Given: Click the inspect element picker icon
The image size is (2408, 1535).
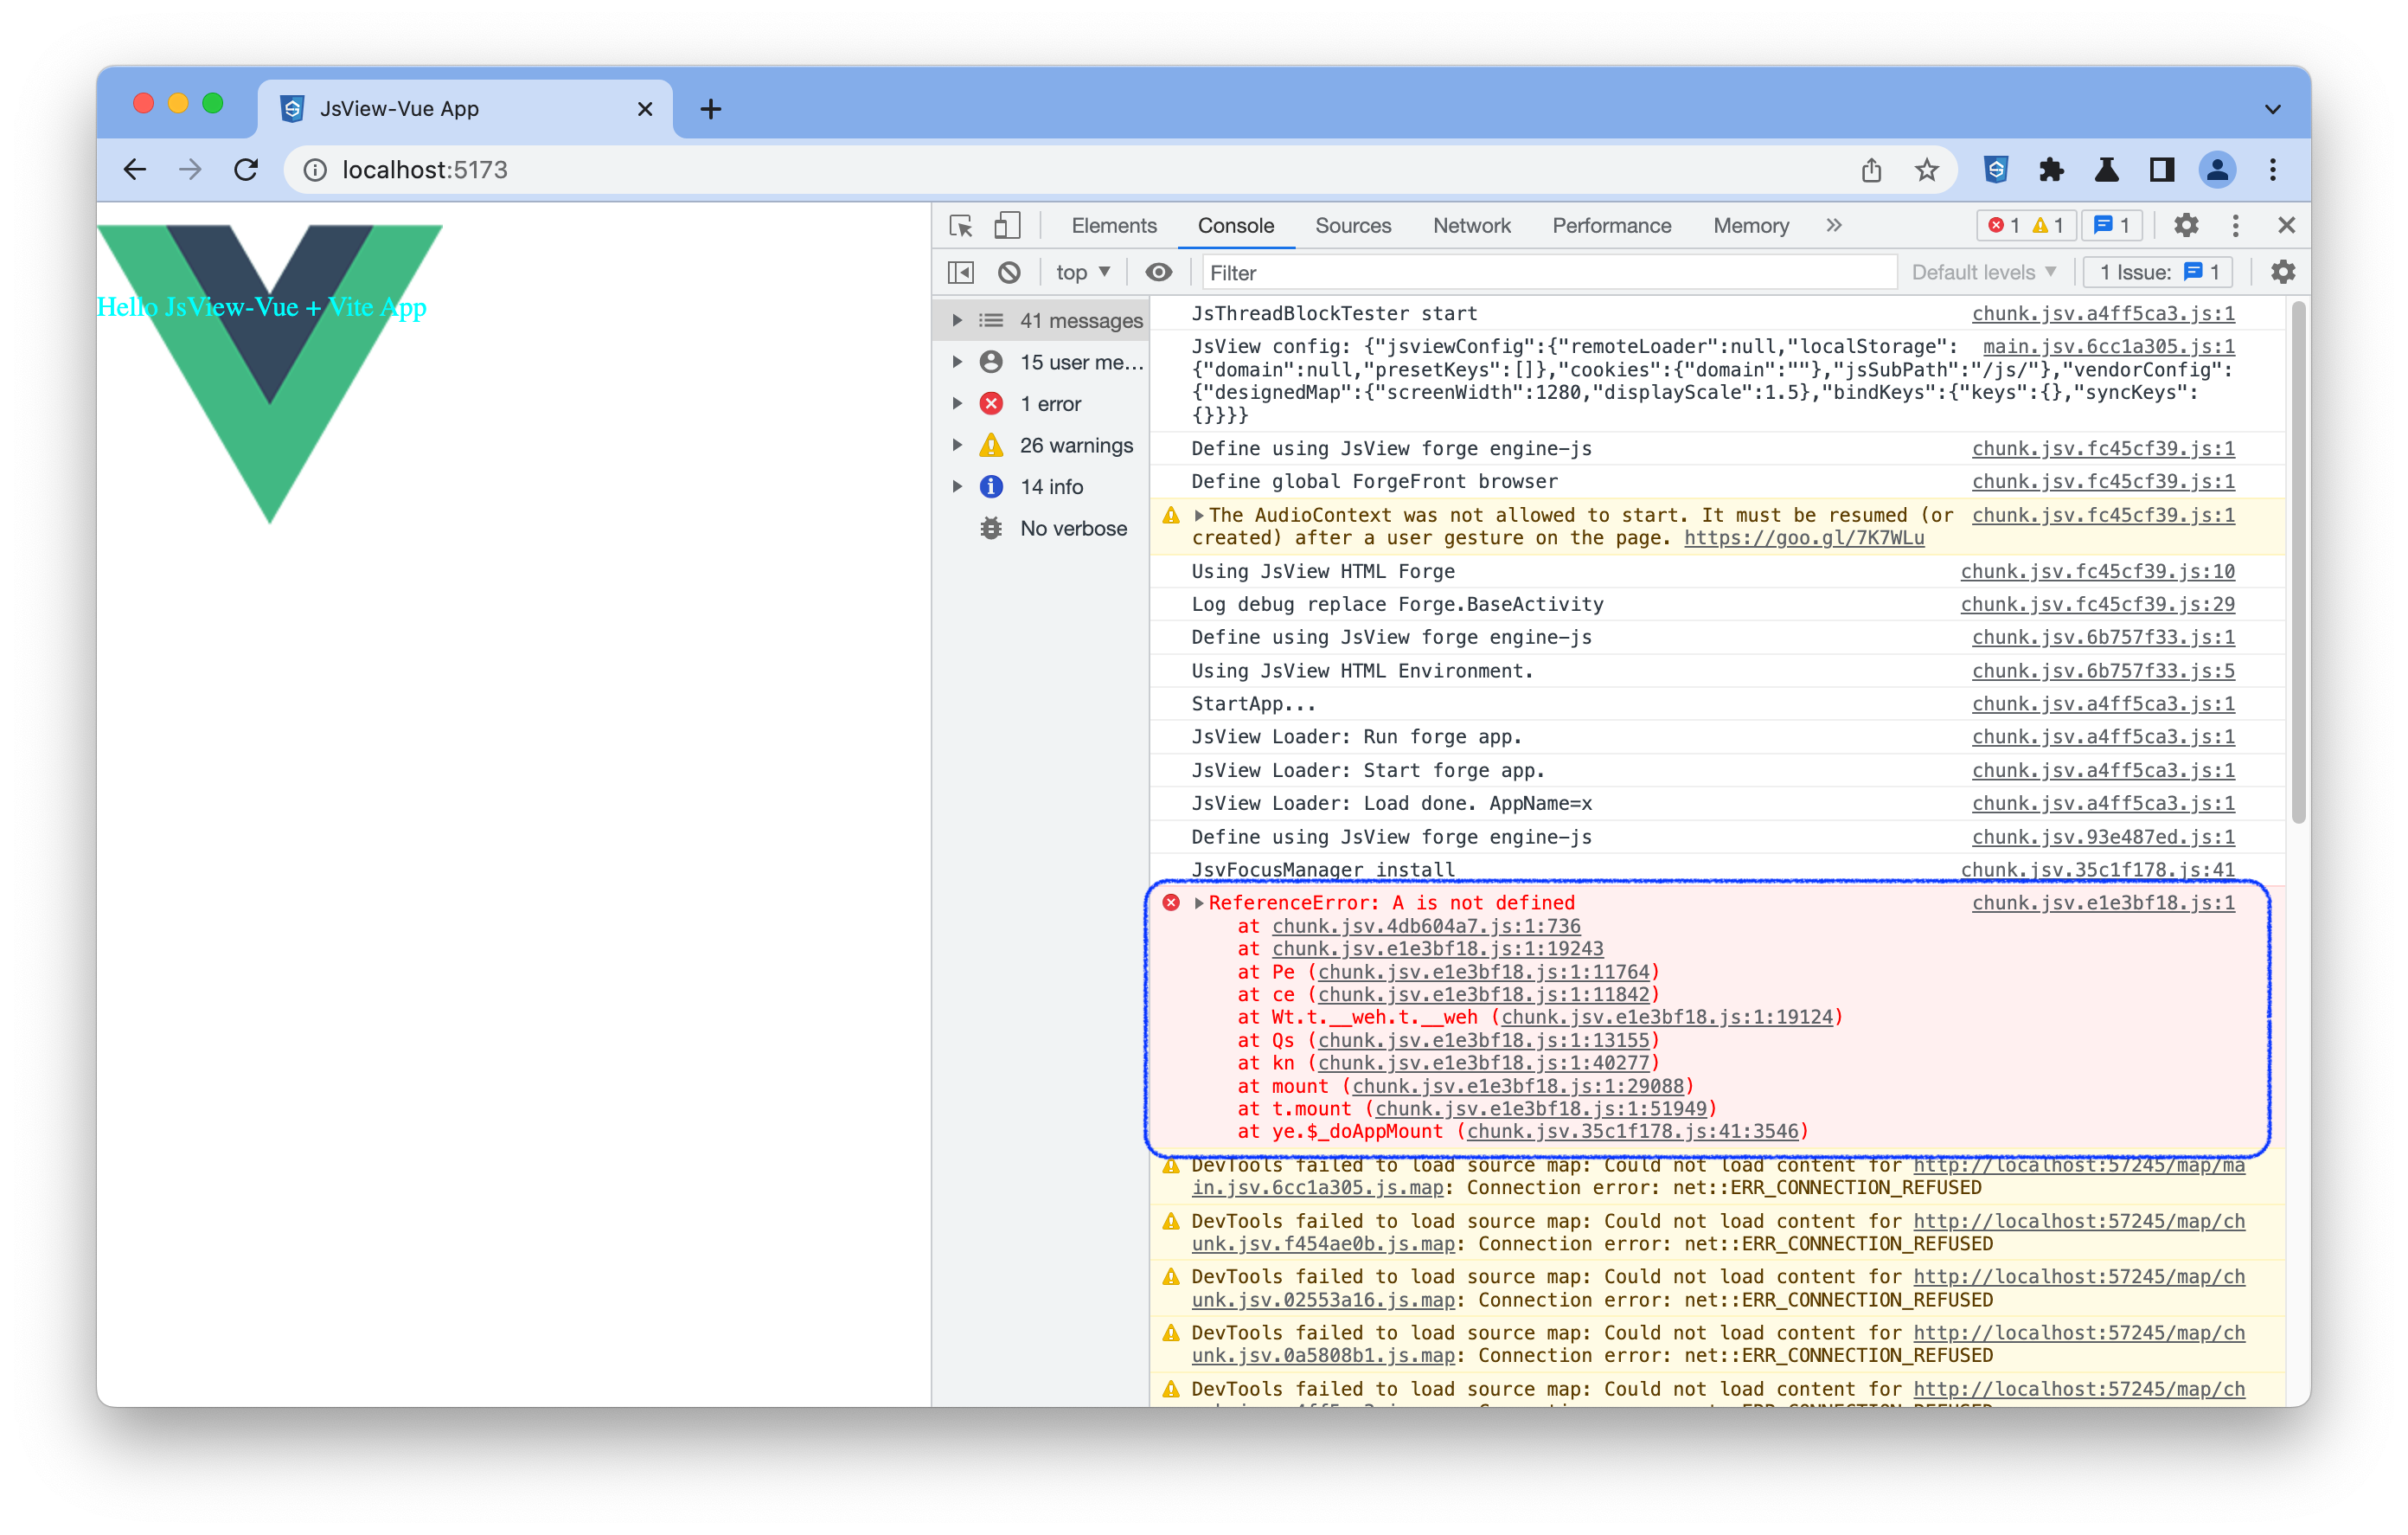Looking at the screenshot, I should point(961,225).
